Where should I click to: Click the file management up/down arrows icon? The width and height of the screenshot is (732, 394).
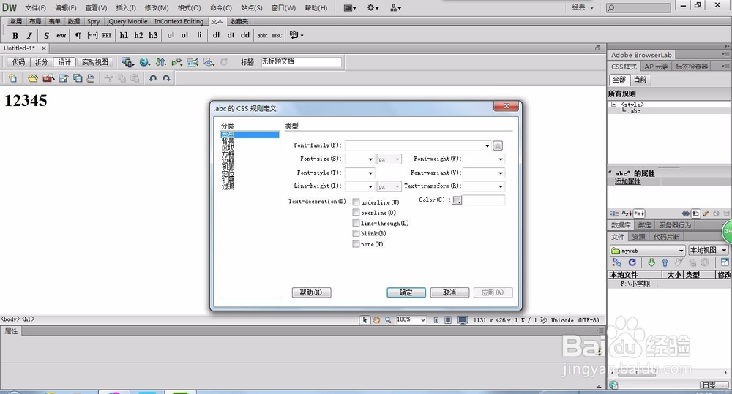point(160,62)
